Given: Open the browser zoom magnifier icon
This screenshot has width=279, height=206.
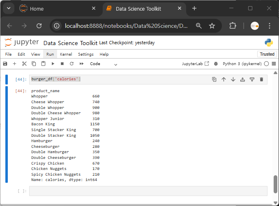Looking at the screenshot, I should [x=199, y=26].
